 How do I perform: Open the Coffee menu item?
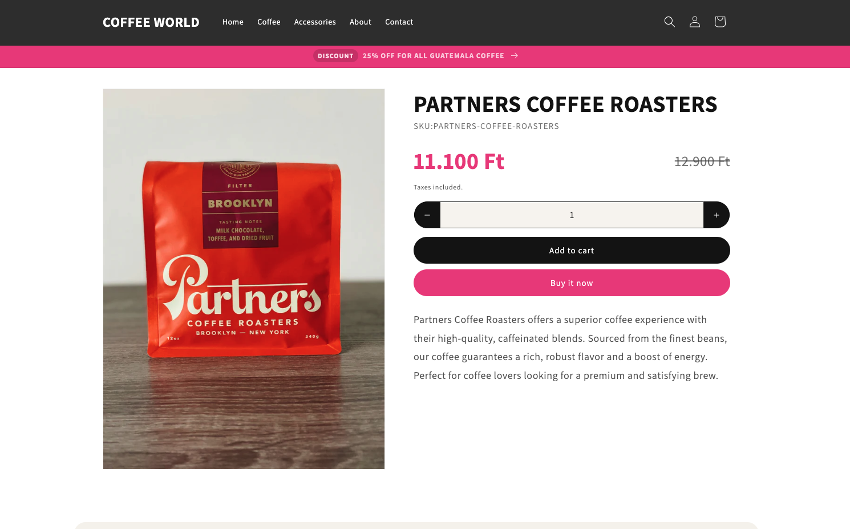tap(269, 22)
